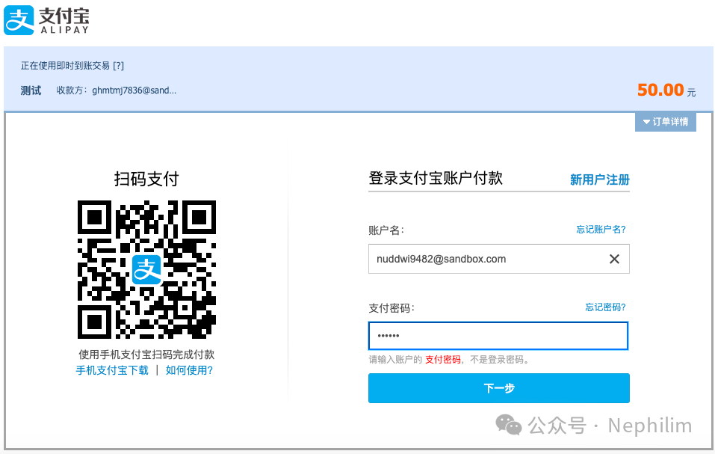Click the 手机支付宝下载 link
Viewport: 715px width, 454px height.
tap(112, 370)
